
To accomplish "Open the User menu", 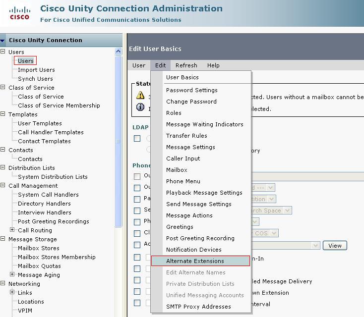I will tap(139, 65).
